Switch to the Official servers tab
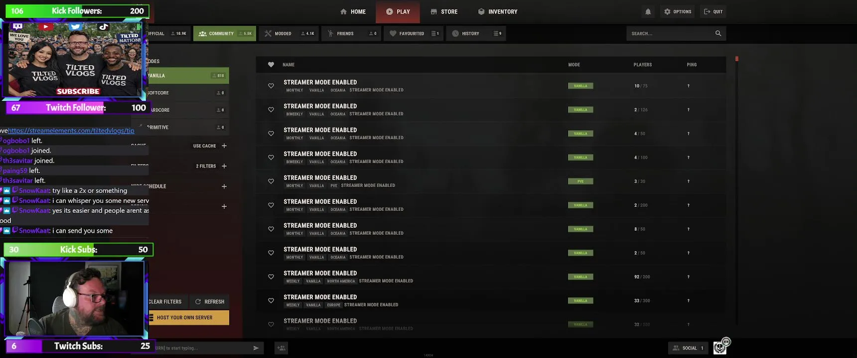The height and width of the screenshot is (358, 857). (x=169, y=33)
